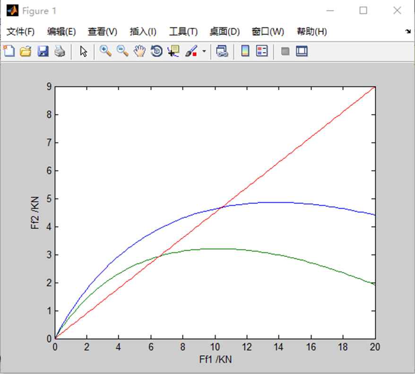Viewport: 415px width, 374px height.
Task: Click the y-axis label Ff2 /KN
Action: point(35,212)
